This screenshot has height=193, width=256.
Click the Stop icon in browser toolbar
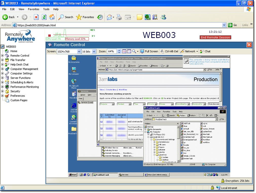(x=36, y=17)
